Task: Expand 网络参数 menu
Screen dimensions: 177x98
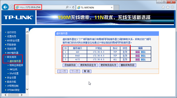Action: (11, 45)
